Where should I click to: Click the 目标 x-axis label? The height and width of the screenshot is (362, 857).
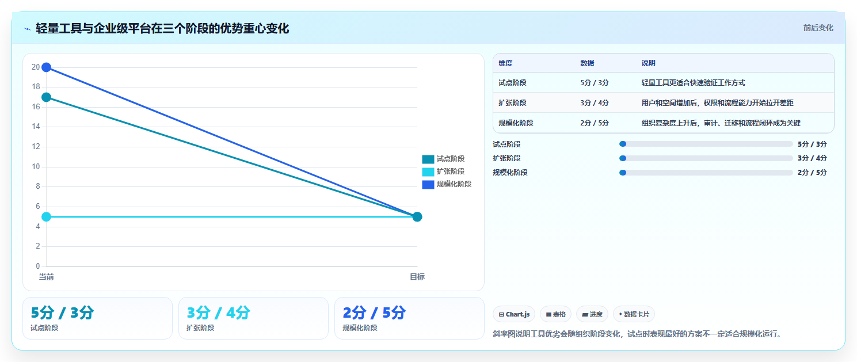tap(417, 277)
